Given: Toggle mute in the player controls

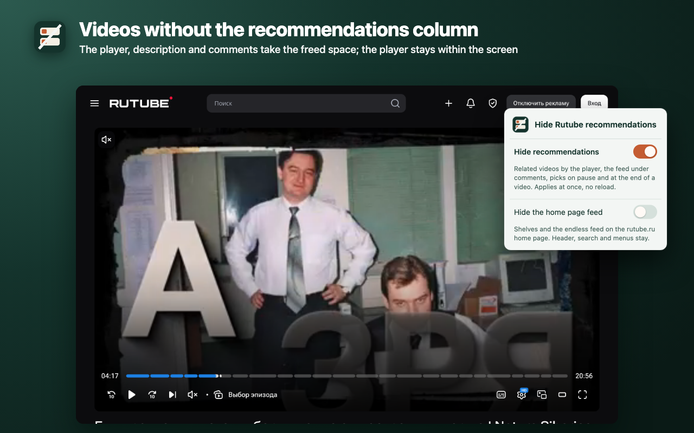Looking at the screenshot, I should (x=192, y=395).
